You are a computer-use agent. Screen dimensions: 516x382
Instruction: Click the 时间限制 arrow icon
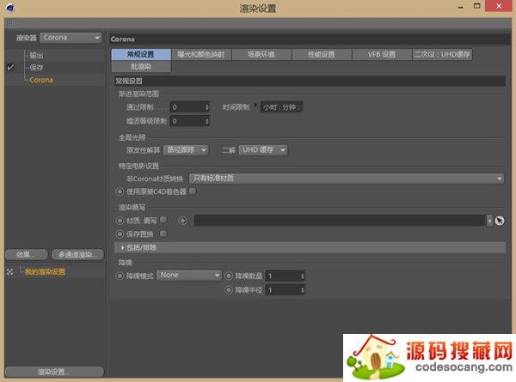pos(255,107)
